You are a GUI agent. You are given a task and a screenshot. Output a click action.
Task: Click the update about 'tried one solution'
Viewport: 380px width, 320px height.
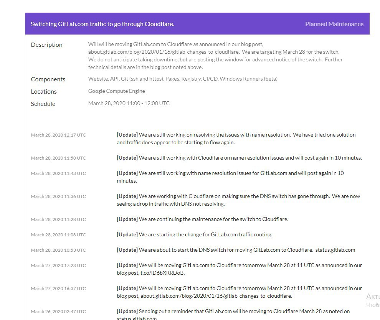(236, 139)
